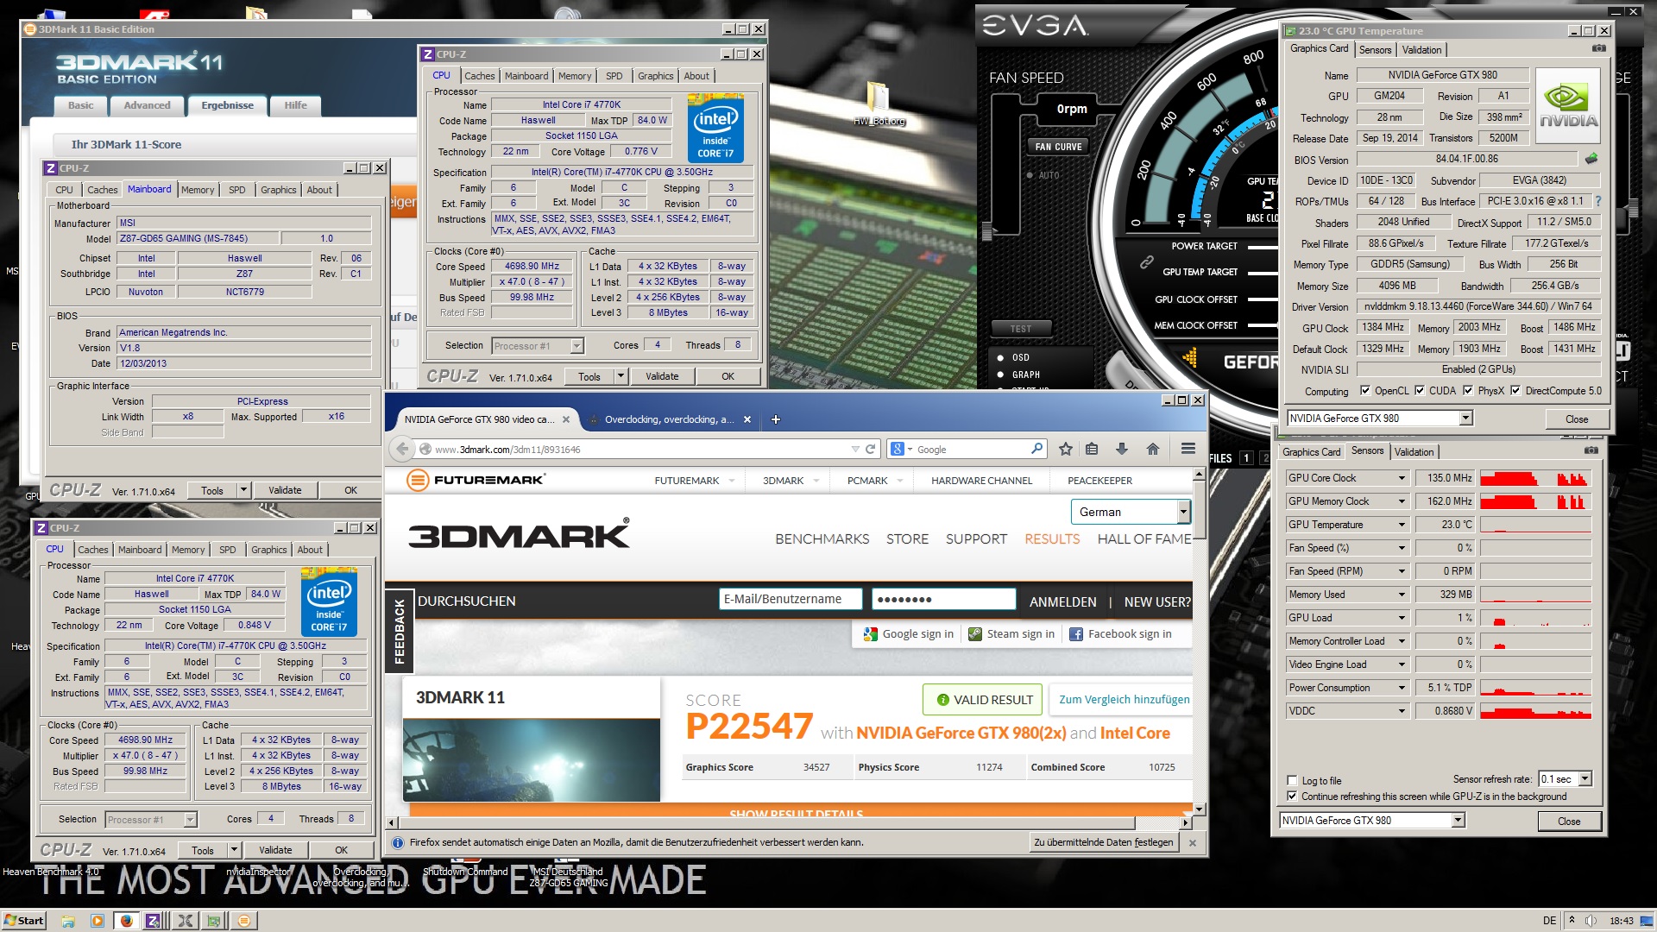Open the Tools dropdown arrow in the top CPU-Z window
The width and height of the screenshot is (1657, 932).
click(620, 376)
